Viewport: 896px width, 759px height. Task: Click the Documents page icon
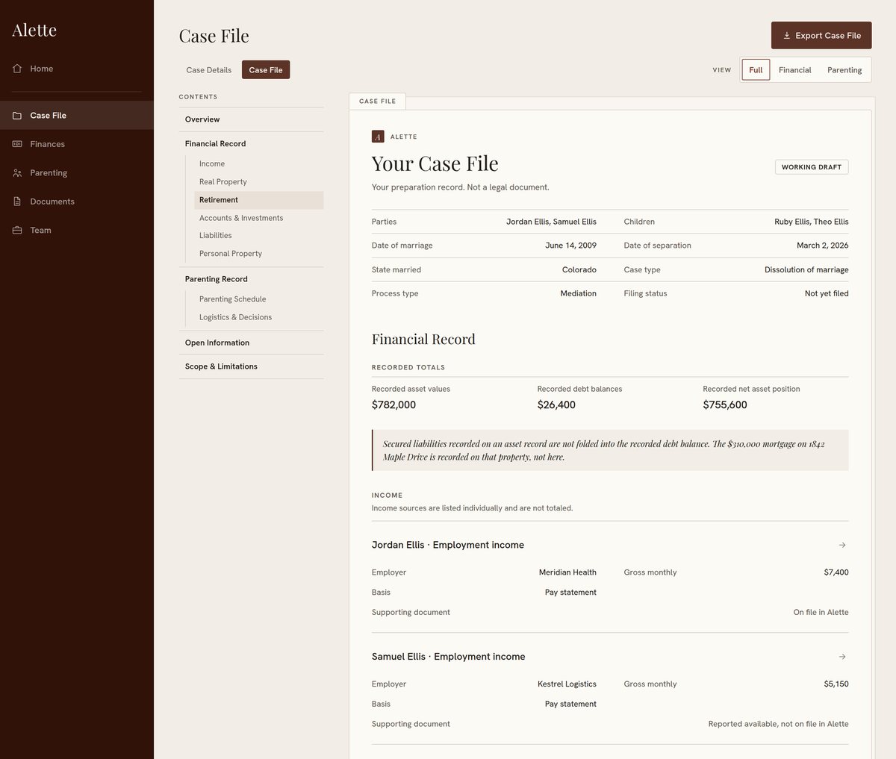point(17,202)
